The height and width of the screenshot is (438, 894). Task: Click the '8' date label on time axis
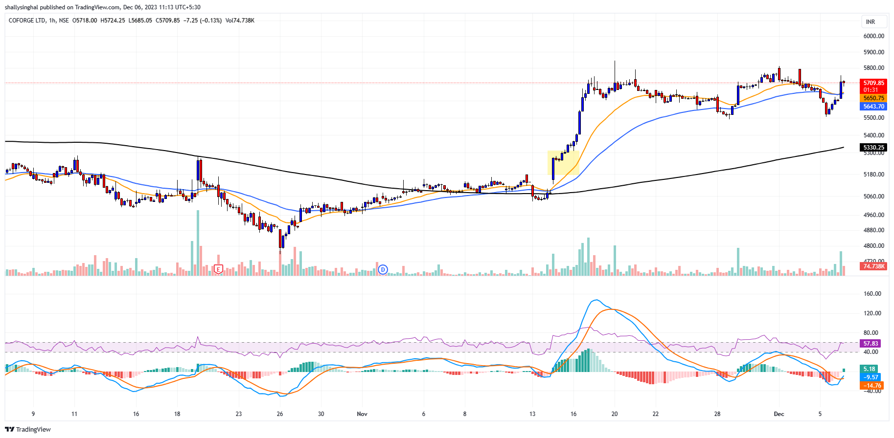pyautogui.click(x=465, y=414)
